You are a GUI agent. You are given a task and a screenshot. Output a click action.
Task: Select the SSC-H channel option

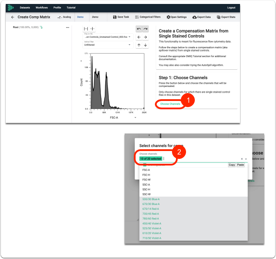[194, 190]
